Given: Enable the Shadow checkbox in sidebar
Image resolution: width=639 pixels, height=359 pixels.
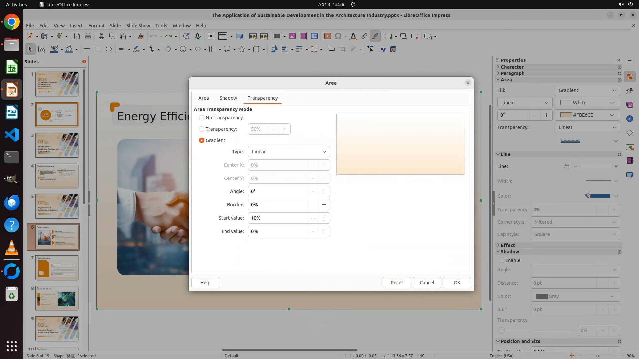Looking at the screenshot, I should point(501,260).
